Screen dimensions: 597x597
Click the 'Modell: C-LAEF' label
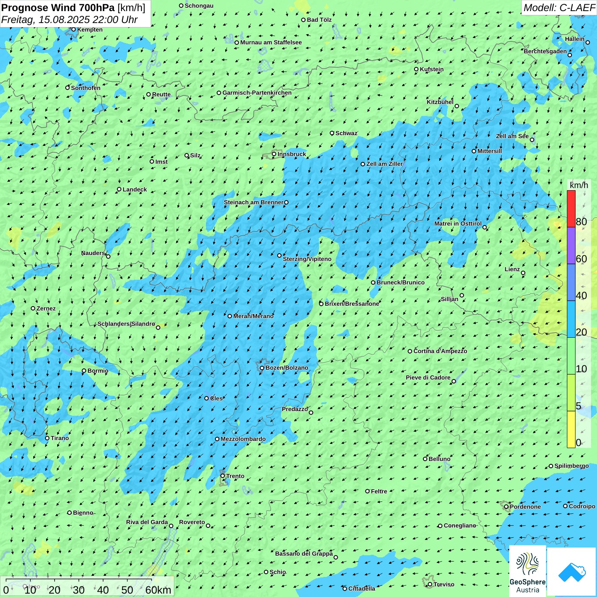click(x=559, y=8)
